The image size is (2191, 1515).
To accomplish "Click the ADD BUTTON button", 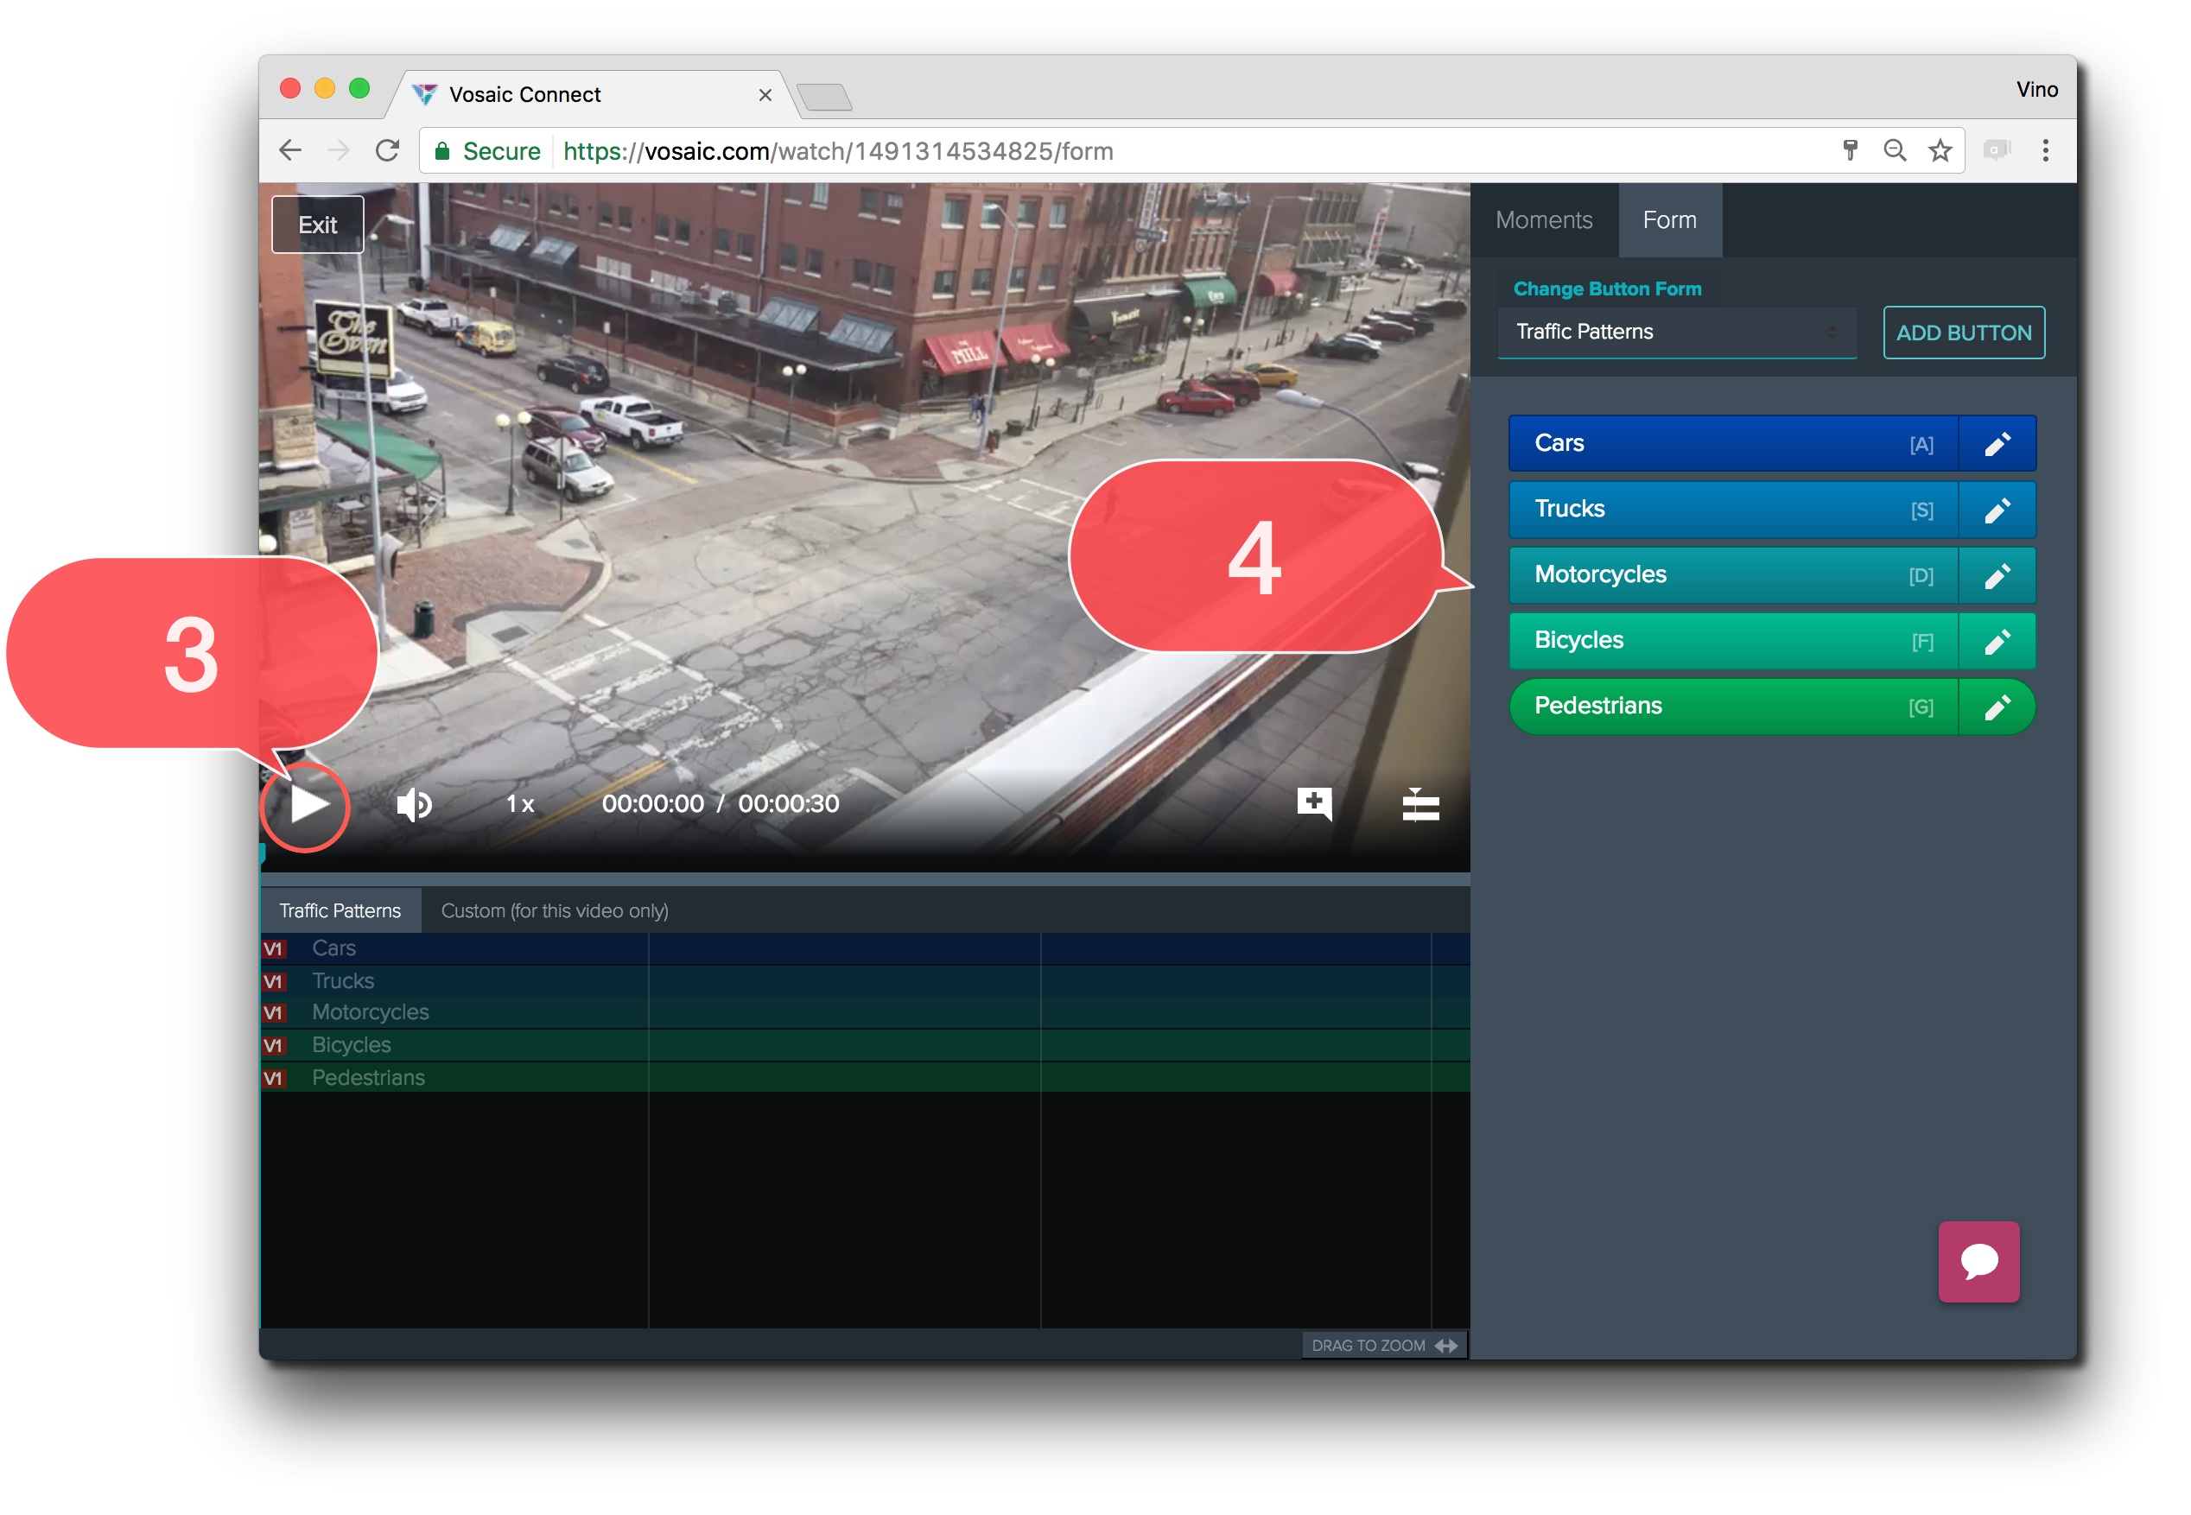I will (x=1964, y=333).
